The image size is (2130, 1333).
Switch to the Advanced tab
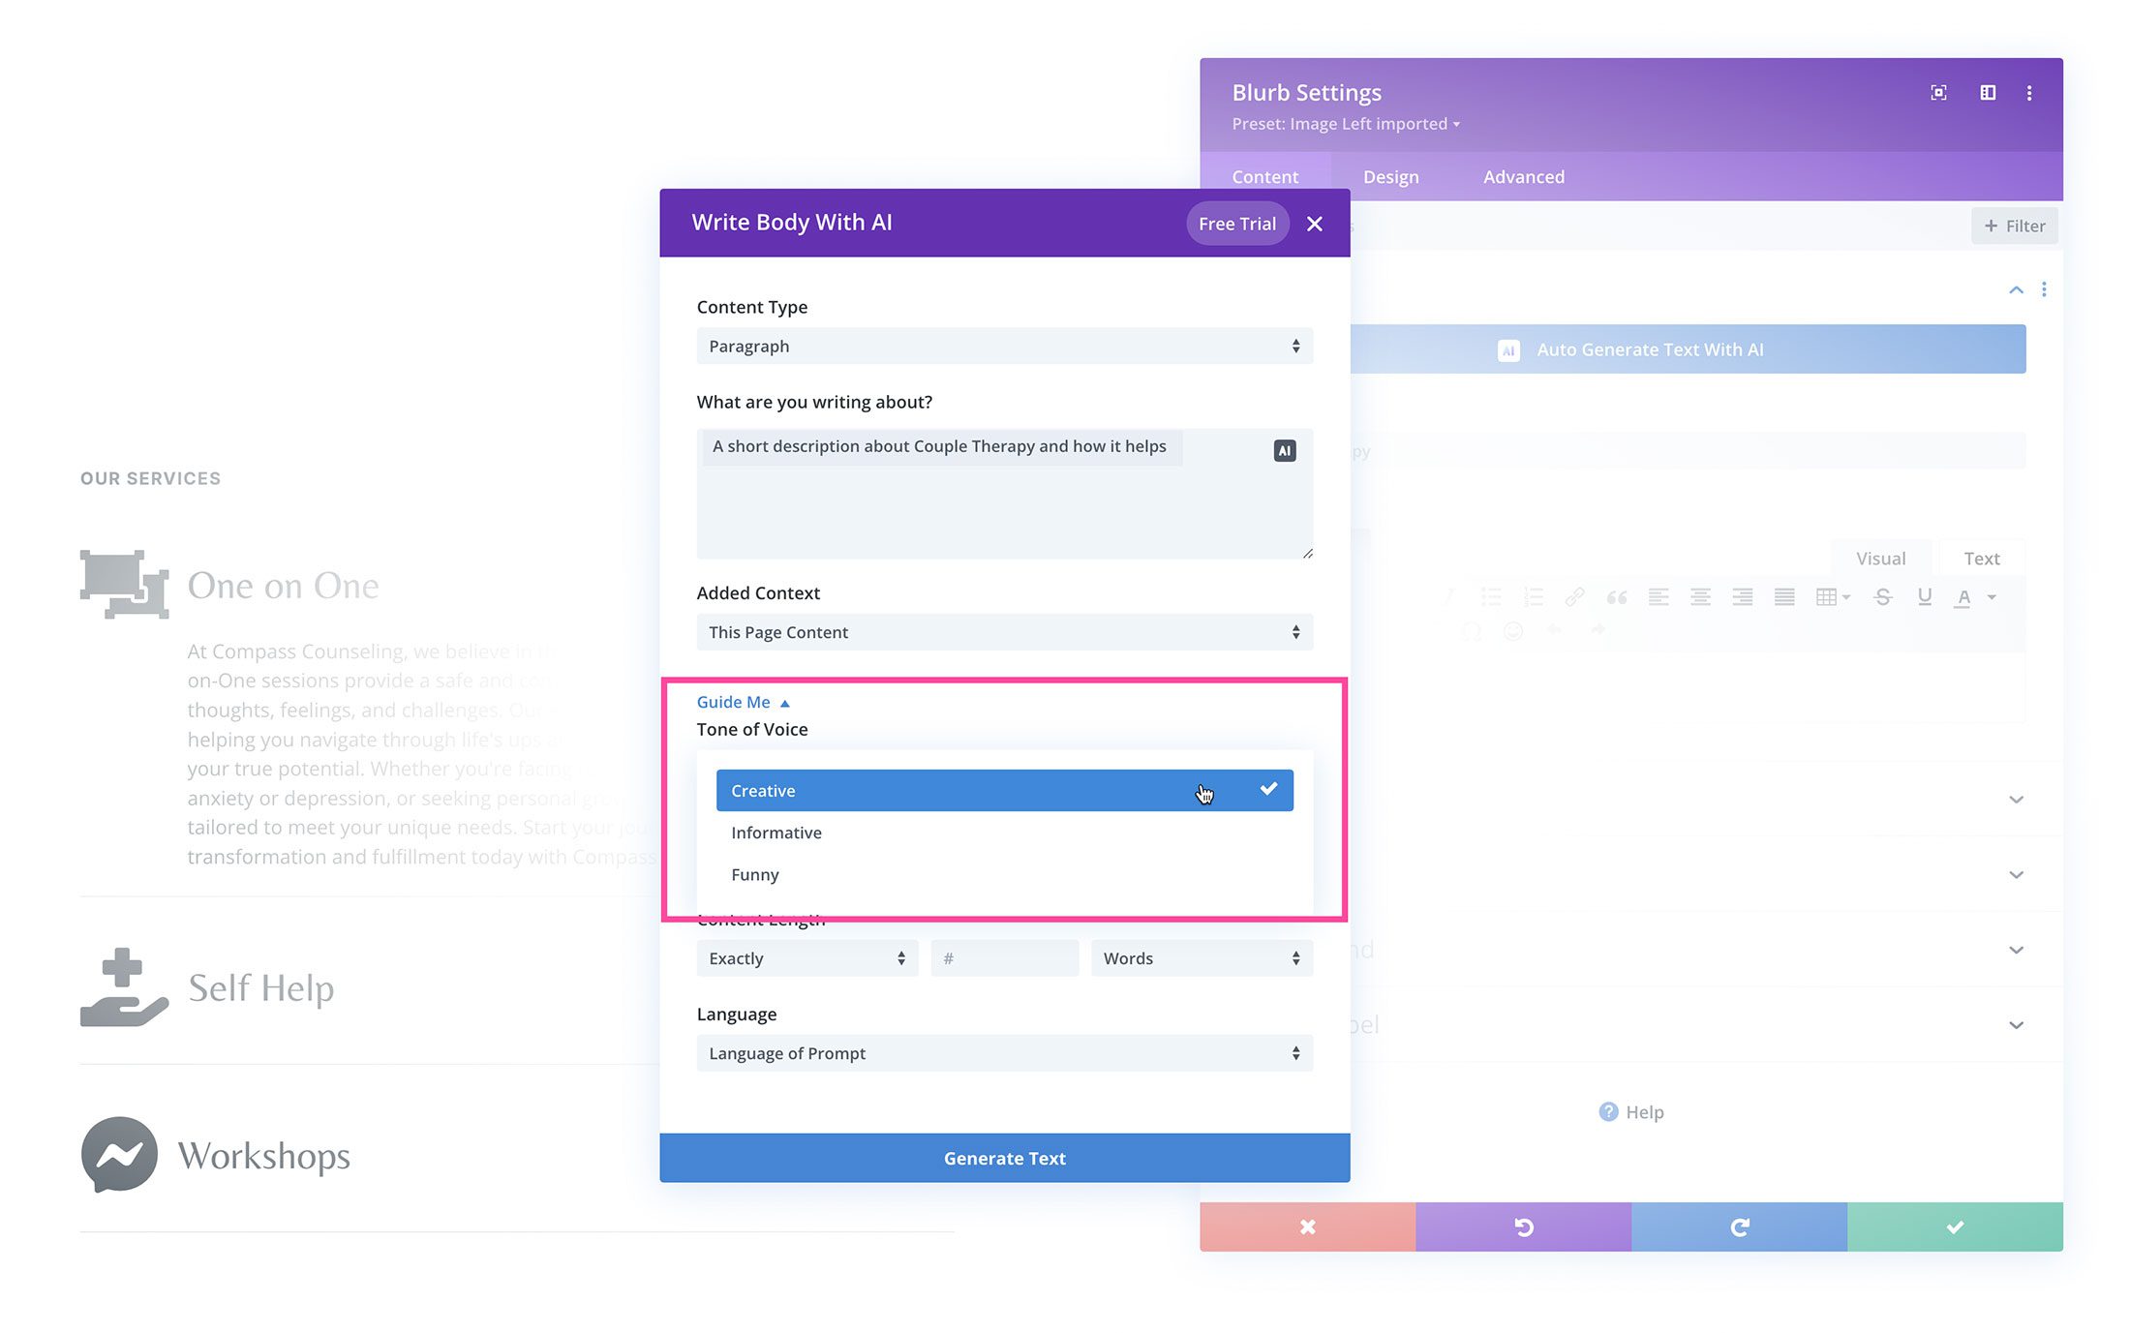click(x=1520, y=175)
